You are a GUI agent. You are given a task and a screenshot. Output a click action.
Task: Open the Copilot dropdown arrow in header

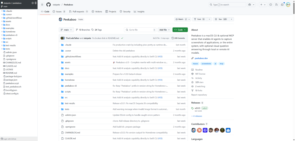pyautogui.click(x=253, y=5)
